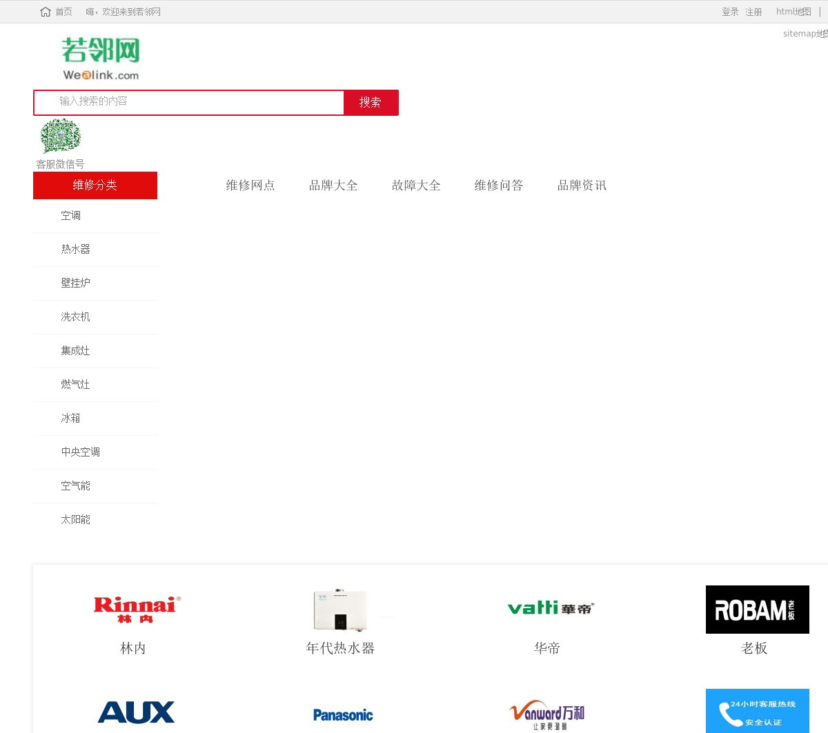Open the 注册 register link
The width and height of the screenshot is (828, 733).
point(753,12)
